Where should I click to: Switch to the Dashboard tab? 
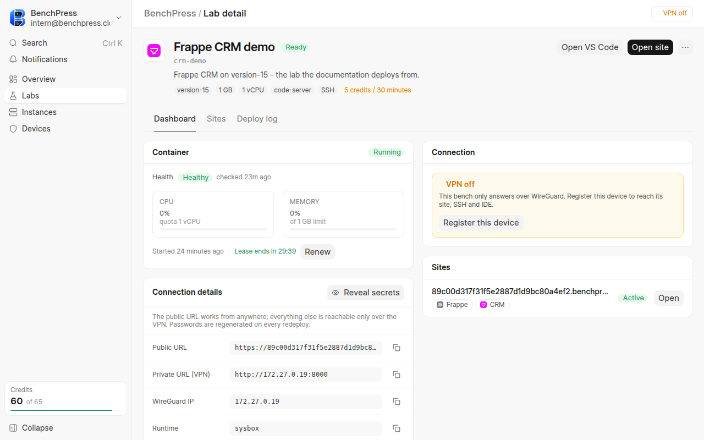click(x=175, y=119)
